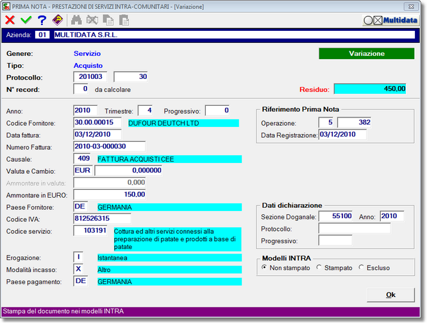The image size is (427, 324).
Task: Click the Altro description text
Action: [170, 269]
